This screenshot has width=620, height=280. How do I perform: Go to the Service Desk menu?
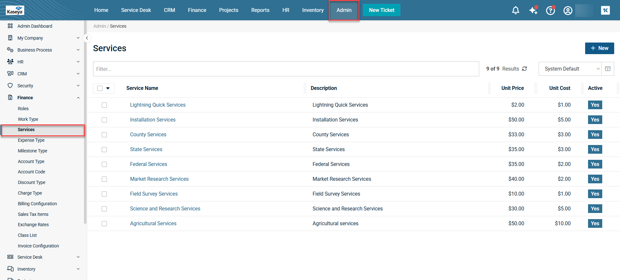coord(136,10)
